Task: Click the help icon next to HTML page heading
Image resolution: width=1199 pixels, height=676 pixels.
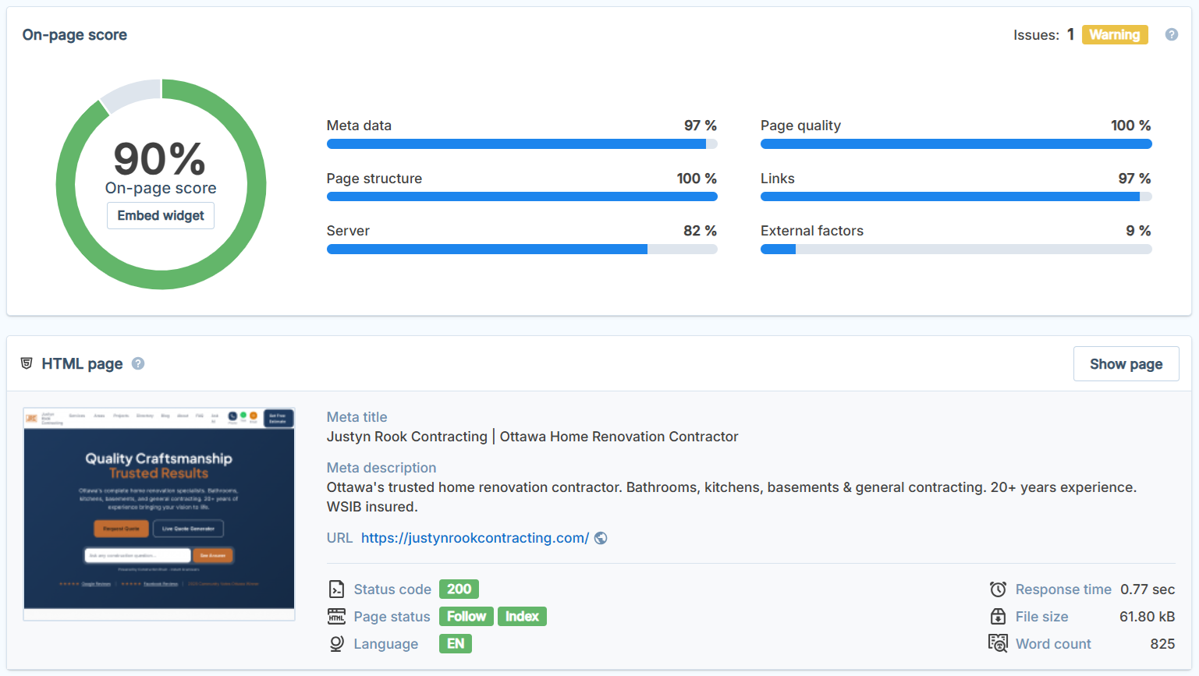Action: [x=138, y=363]
